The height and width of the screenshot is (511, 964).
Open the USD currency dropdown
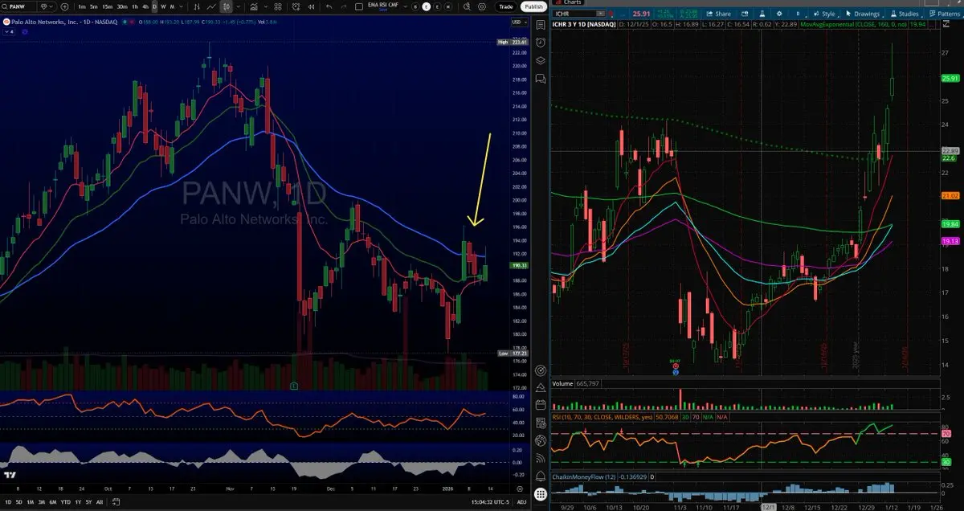[519, 22]
